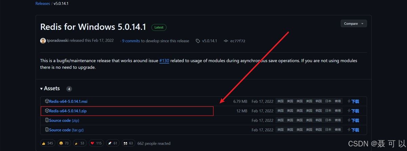Open issue #130 link
The image size is (407, 151).
click(164, 61)
